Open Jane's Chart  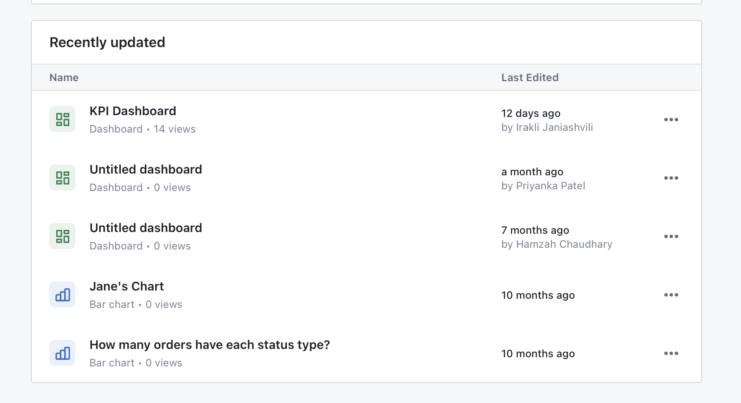click(x=126, y=286)
